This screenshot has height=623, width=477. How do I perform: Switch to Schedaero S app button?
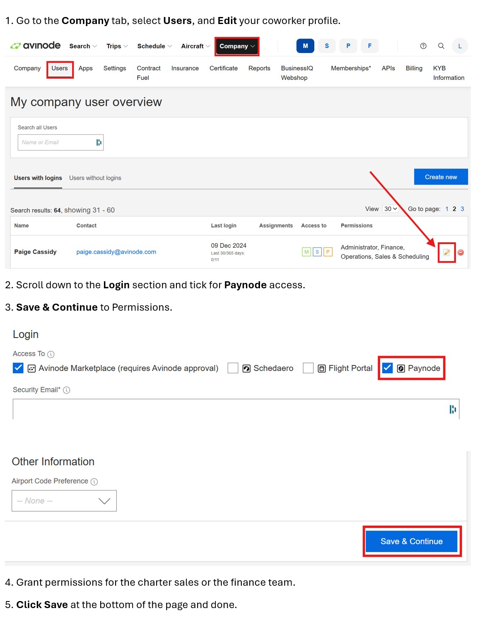pos(327,46)
